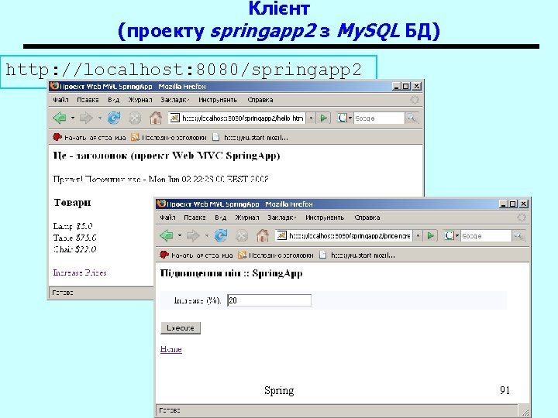Screen dimensions: 558x418
Task: Click Forward arrow in the front Firefox window
Action: tap(193, 235)
